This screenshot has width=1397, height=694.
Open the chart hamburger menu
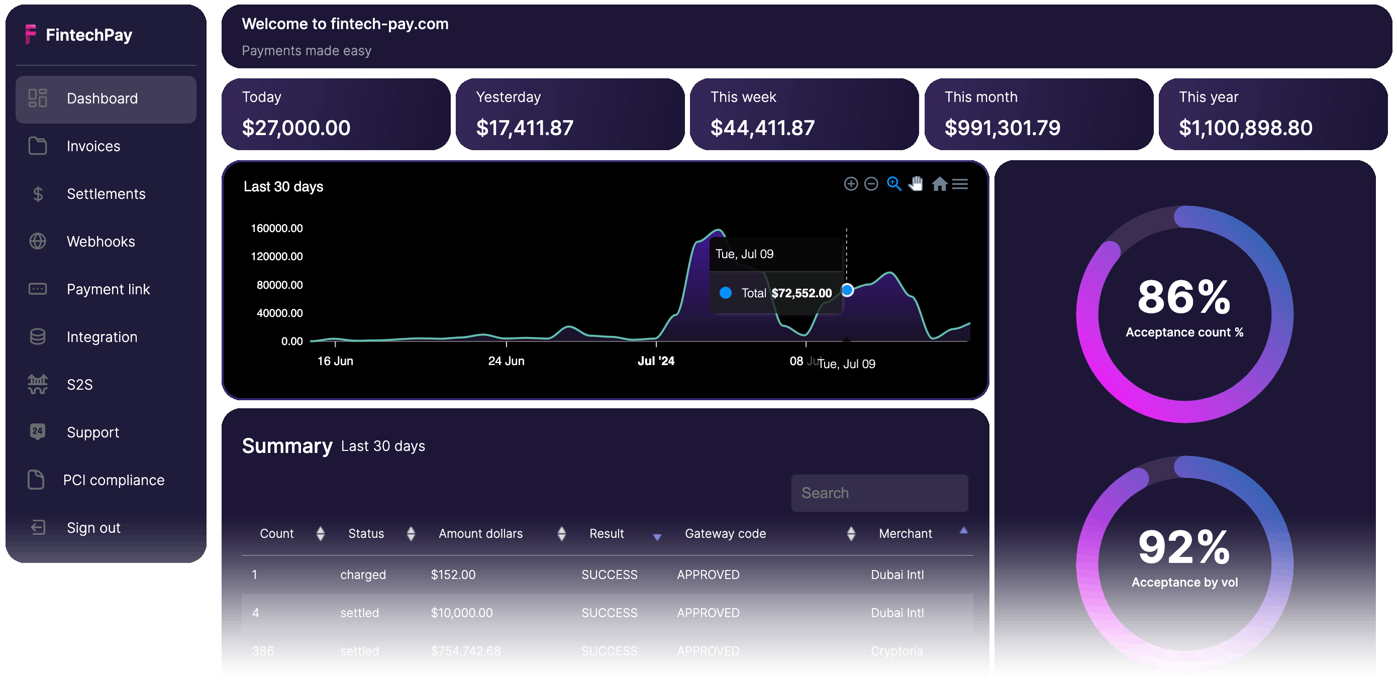coord(960,184)
